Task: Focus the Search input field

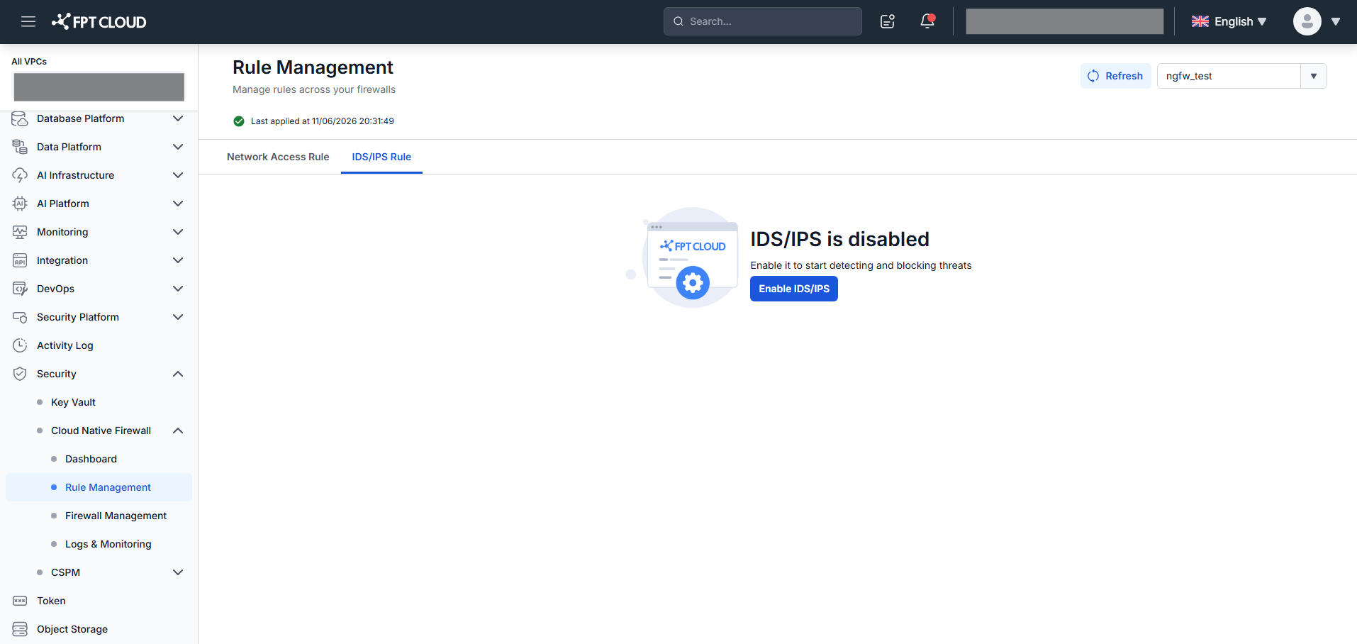Action: [x=763, y=21]
